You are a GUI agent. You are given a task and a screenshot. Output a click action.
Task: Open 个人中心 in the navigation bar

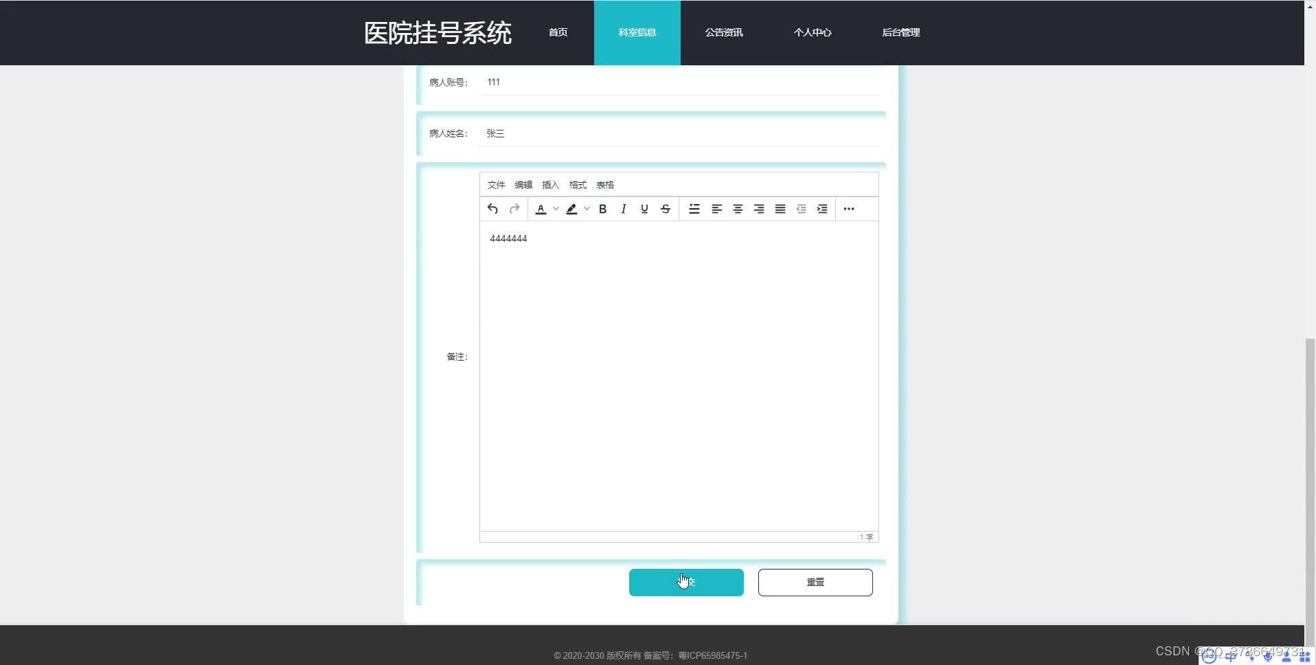tap(813, 32)
